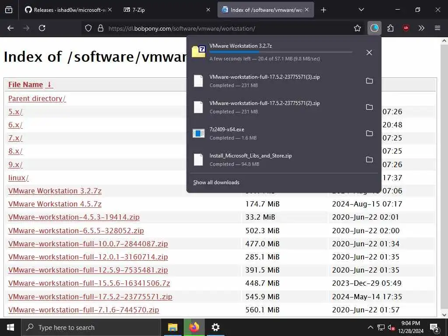Cancel the VMware Workstation 3.2.7z download
Image resolution: width=448 pixels, height=336 pixels.
(x=369, y=52)
